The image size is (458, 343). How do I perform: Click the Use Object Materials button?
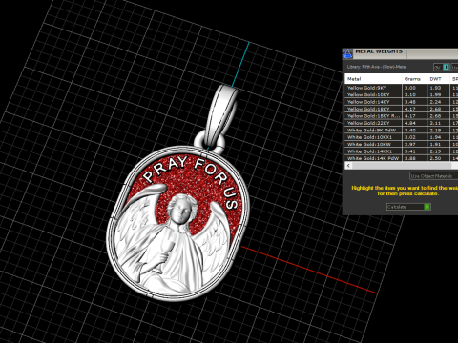pos(434,176)
